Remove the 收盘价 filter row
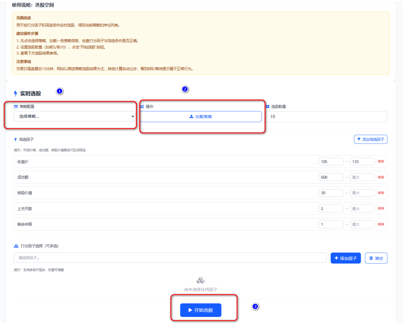 point(381,161)
